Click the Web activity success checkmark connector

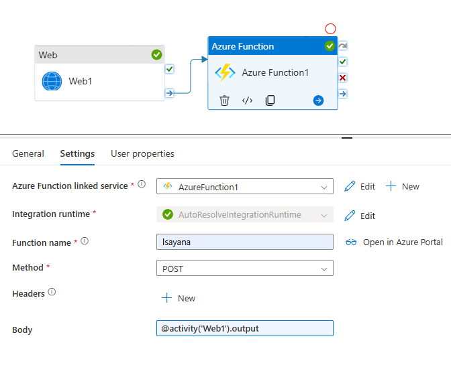[x=169, y=69]
